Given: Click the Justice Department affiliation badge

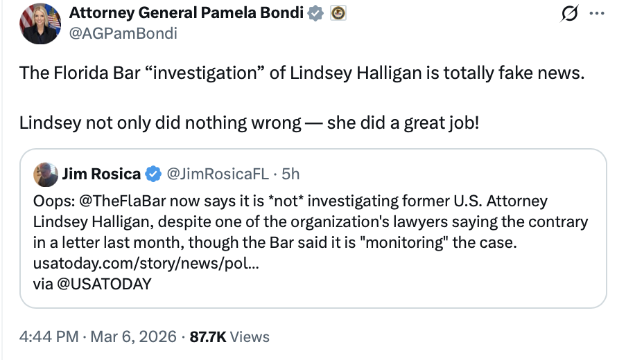Looking at the screenshot, I should point(338,13).
